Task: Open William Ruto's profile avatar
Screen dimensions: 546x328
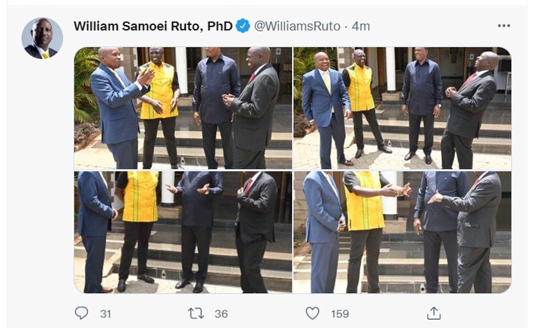Action: tap(42, 39)
